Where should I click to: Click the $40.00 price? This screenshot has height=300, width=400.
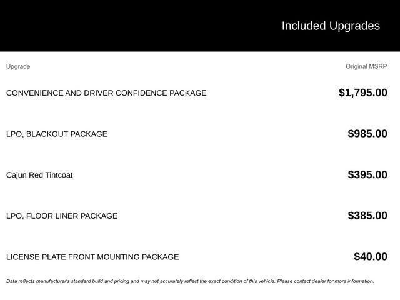371,257
